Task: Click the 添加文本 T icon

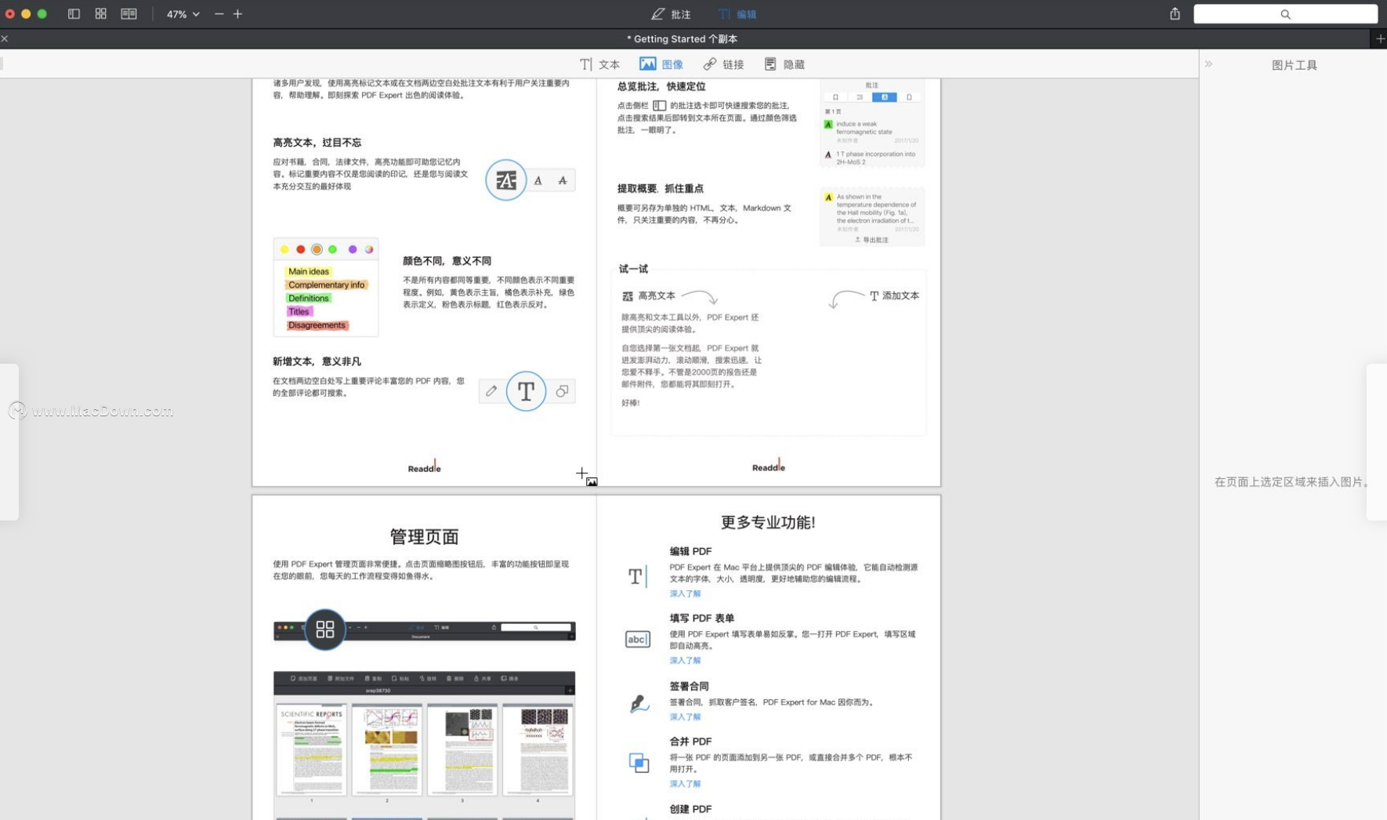Action: tap(874, 296)
